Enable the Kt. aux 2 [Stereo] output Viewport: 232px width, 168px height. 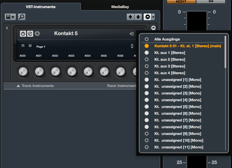tap(183, 59)
